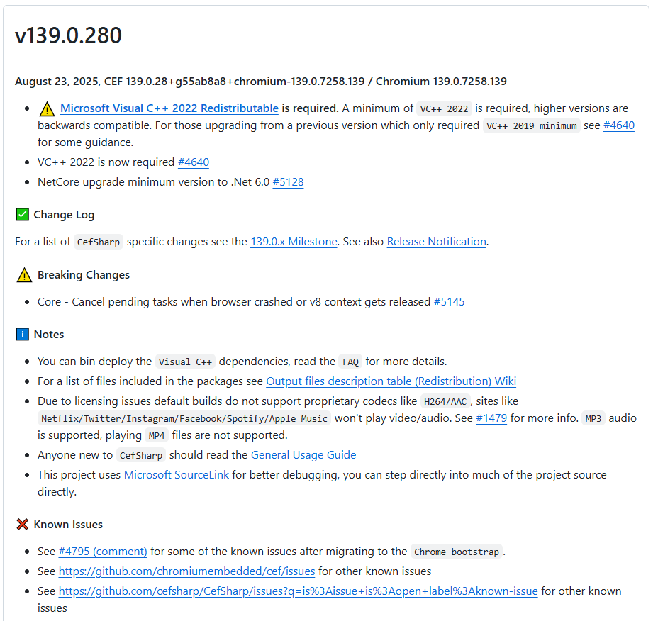Click the 'Visual C++' code snippet in Notes
658x621 pixels.
(x=185, y=362)
